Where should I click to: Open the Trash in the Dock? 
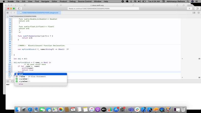click(x=183, y=110)
